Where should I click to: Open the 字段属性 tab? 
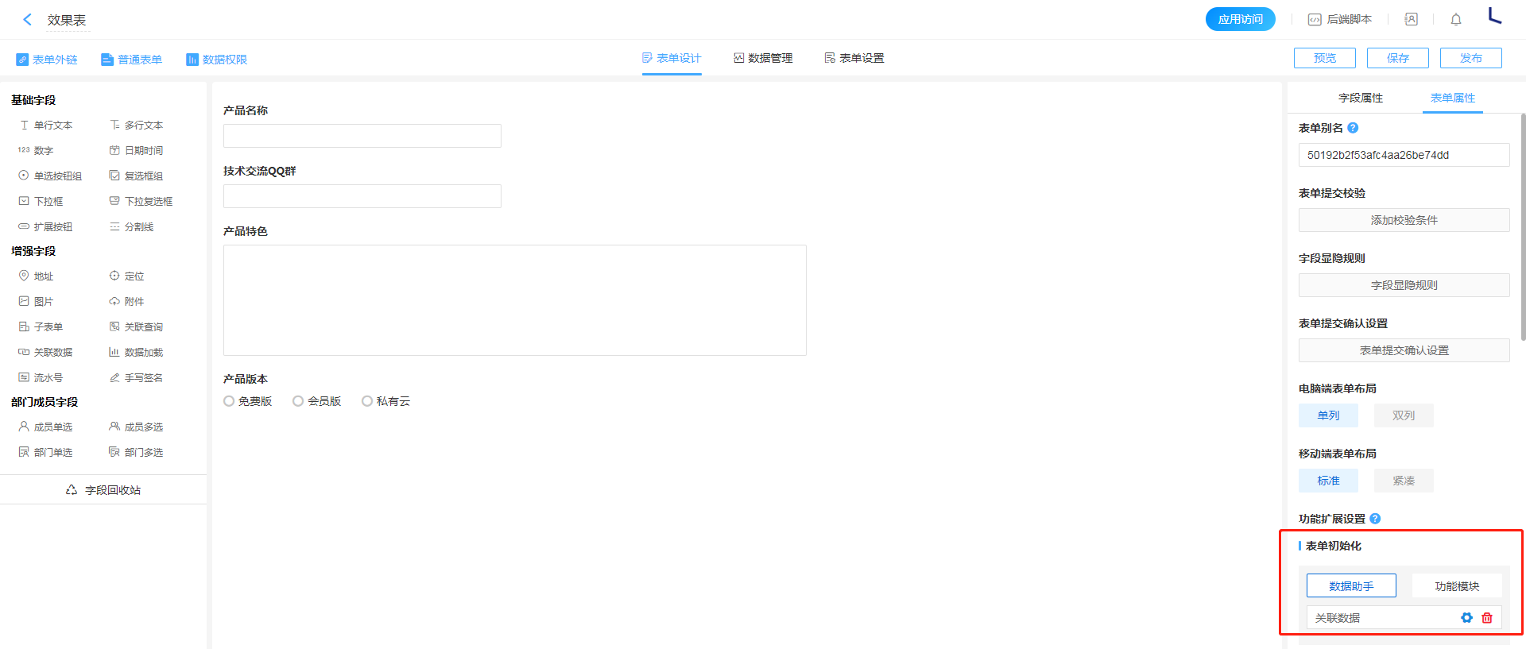click(1360, 98)
